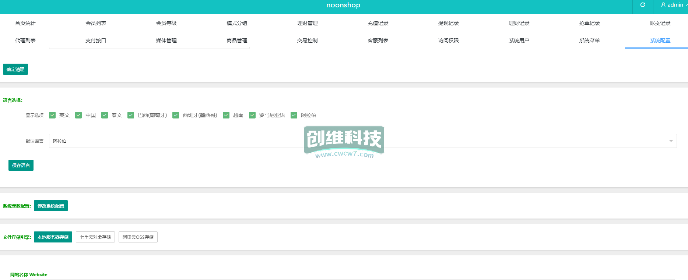Go to 会员列表 tab
This screenshot has width=688, height=280.
coord(96,23)
